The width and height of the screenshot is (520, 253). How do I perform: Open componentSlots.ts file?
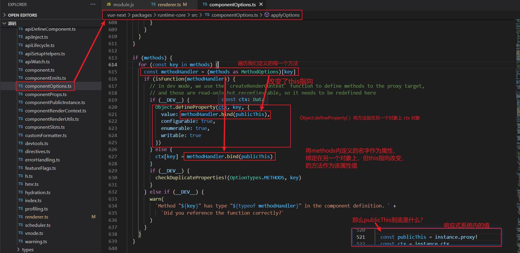click(45, 127)
